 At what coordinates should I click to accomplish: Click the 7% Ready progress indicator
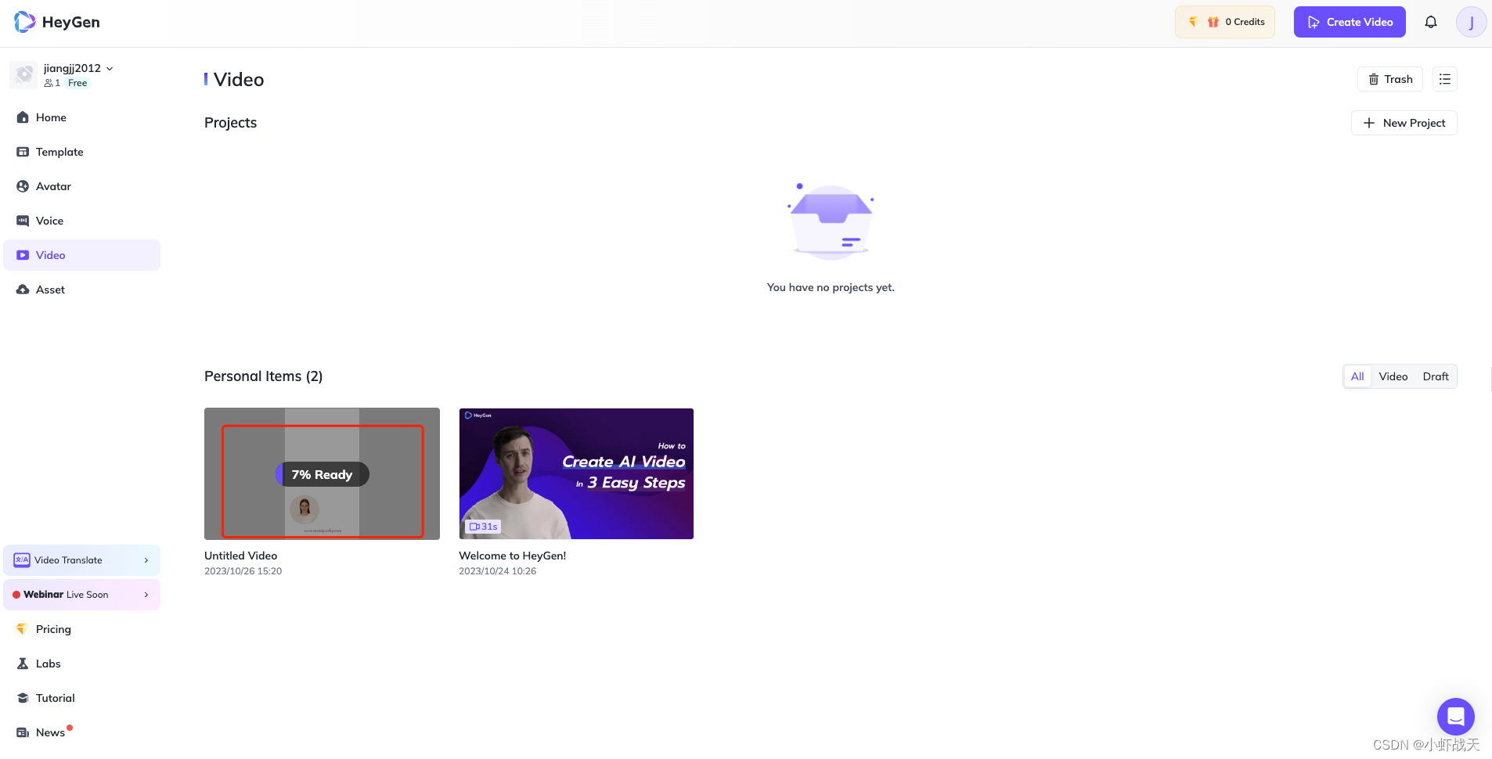pyautogui.click(x=322, y=474)
